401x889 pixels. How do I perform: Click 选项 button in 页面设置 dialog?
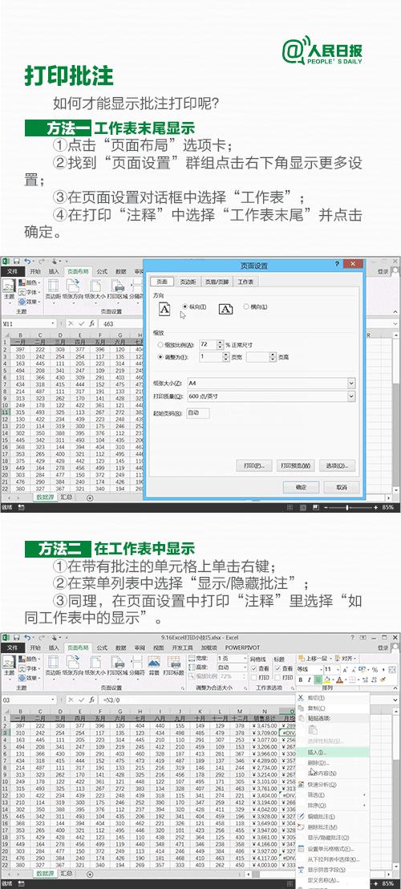point(337,466)
